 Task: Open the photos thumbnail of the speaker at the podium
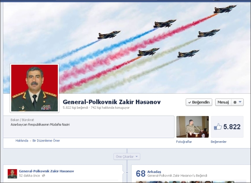[x=192, y=127]
